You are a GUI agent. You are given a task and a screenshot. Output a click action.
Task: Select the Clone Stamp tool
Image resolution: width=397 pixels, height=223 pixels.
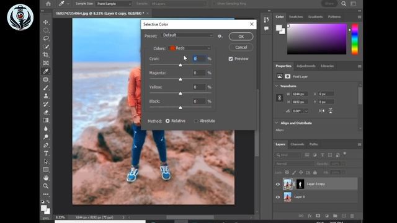pos(46,96)
